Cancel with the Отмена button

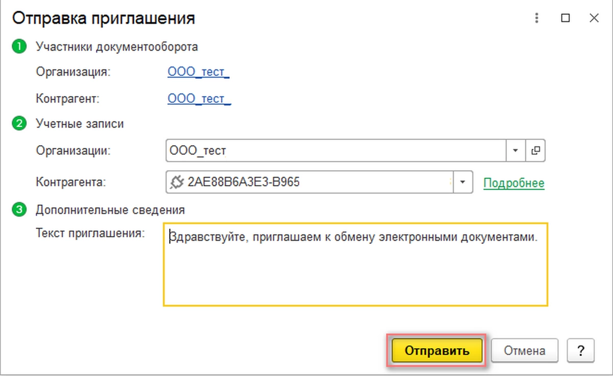524,351
